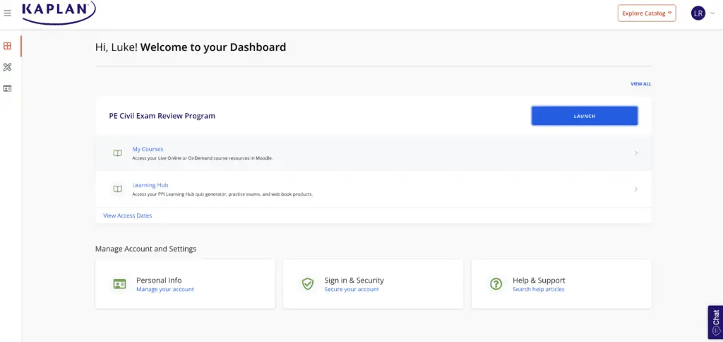Select the dashboard grid sidebar icon
The width and height of the screenshot is (723, 342).
[7, 46]
